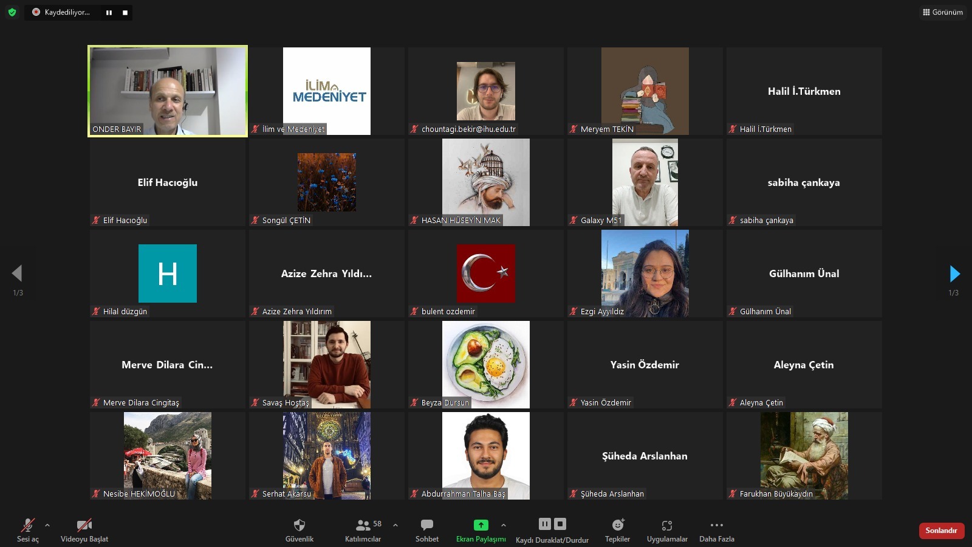Viewport: 972px width, 547px height.
Task: Expand screen share options arrow
Action: [504, 525]
